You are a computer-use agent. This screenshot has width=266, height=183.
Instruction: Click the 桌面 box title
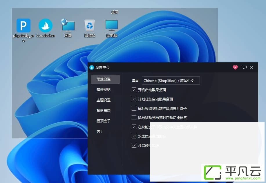[x=115, y=12]
